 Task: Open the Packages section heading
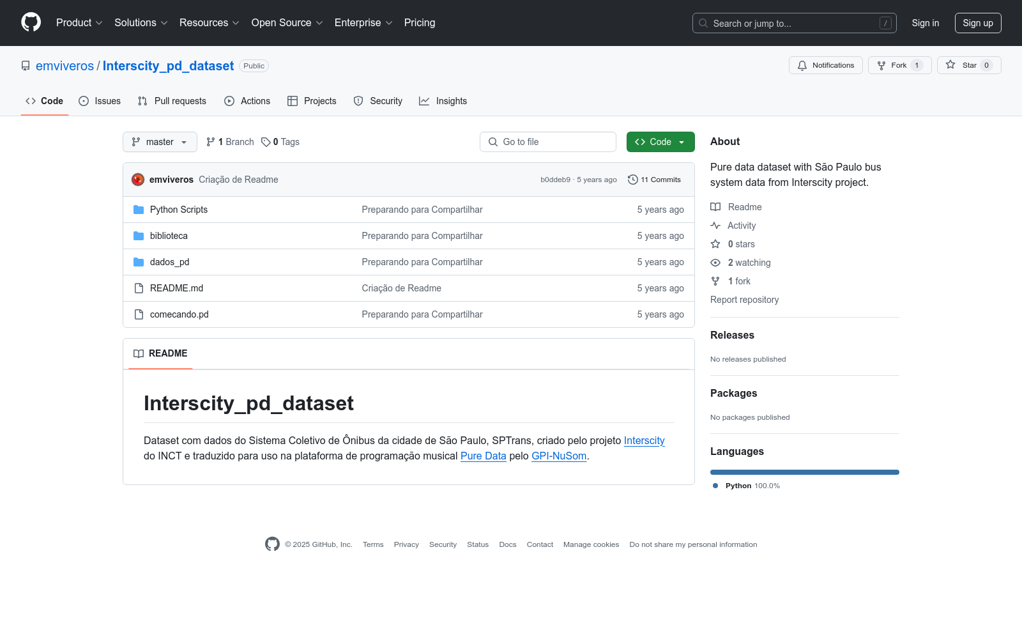coord(733,393)
